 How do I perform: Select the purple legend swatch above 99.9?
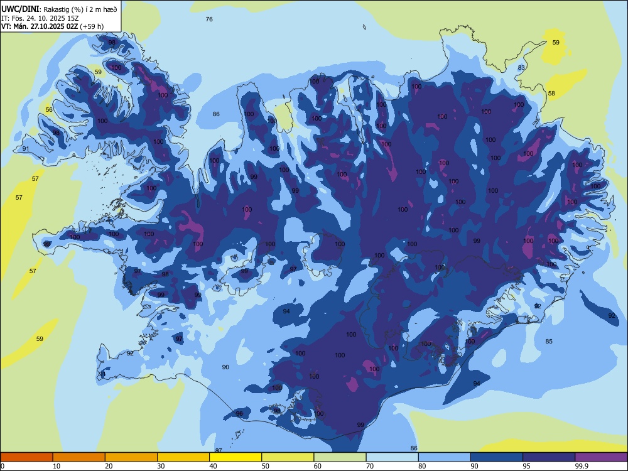[x=601, y=457]
